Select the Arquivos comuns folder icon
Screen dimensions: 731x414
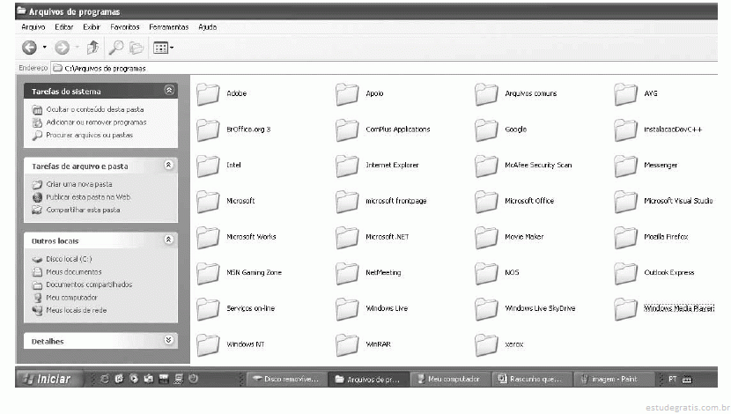click(x=486, y=94)
